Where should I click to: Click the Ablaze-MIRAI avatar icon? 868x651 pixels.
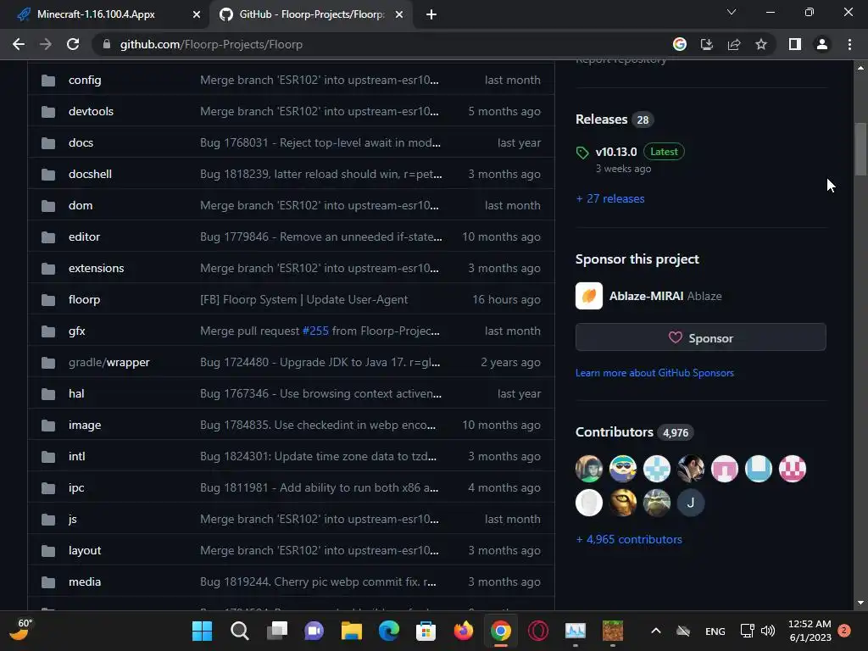(x=589, y=296)
